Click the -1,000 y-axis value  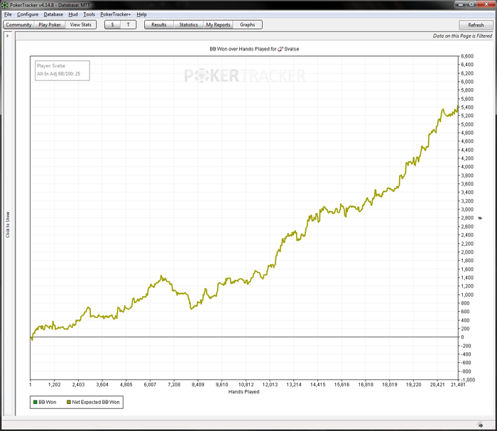click(468, 380)
